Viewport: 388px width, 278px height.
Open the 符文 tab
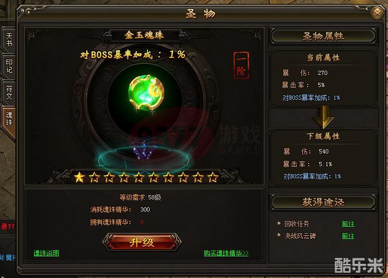9,92
